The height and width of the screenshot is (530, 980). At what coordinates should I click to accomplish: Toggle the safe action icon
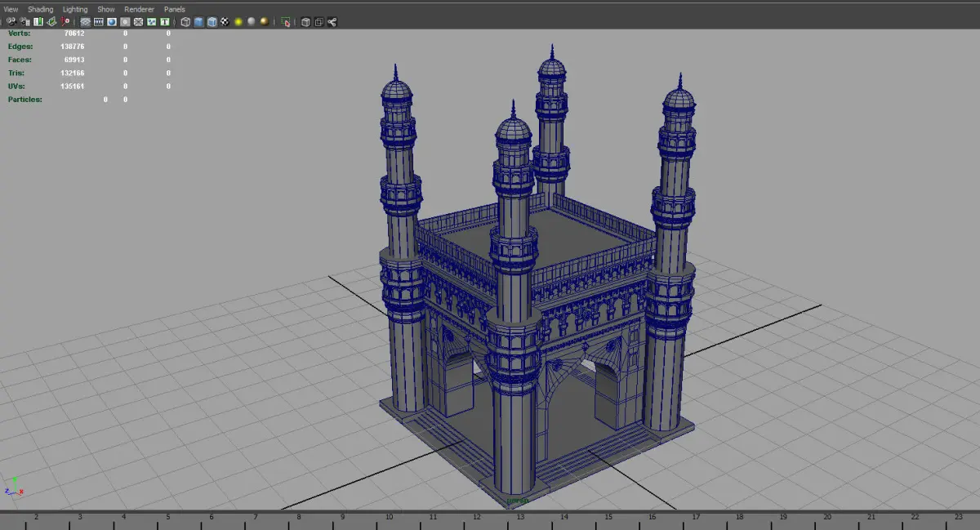[x=151, y=22]
